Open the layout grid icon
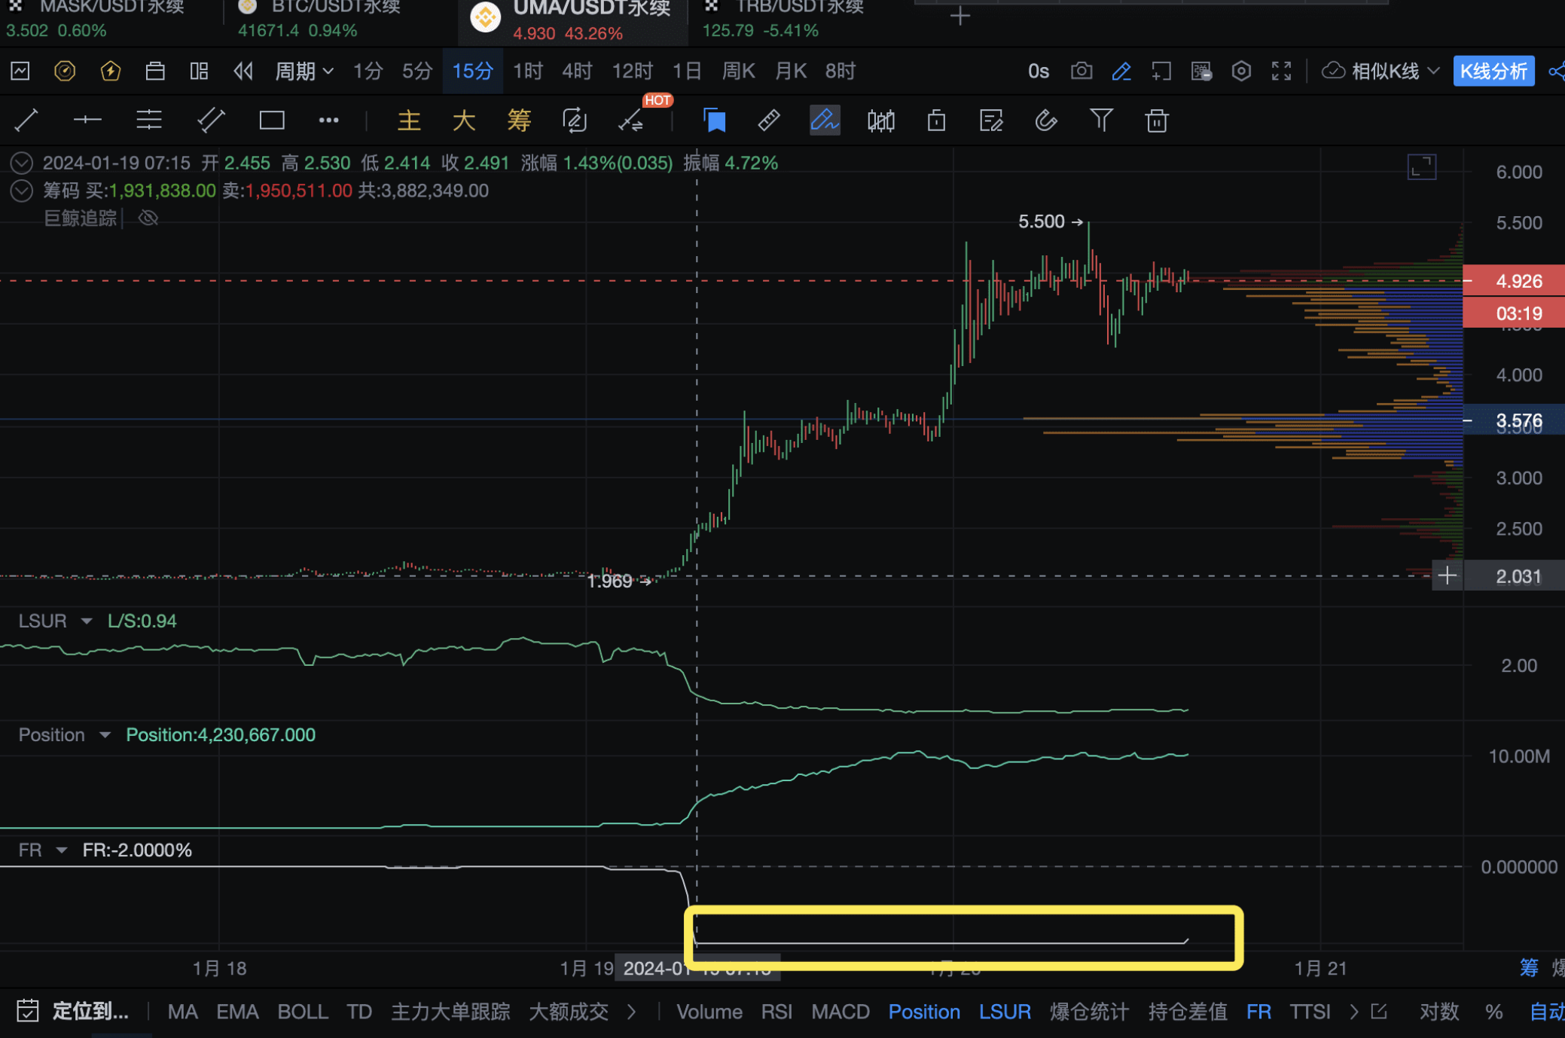Viewport: 1565px width, 1038px height. click(199, 71)
